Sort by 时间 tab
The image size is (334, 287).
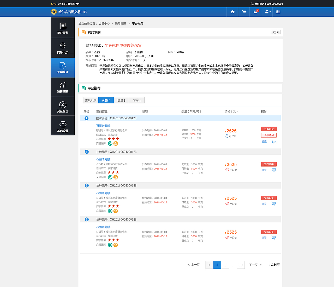(137, 100)
